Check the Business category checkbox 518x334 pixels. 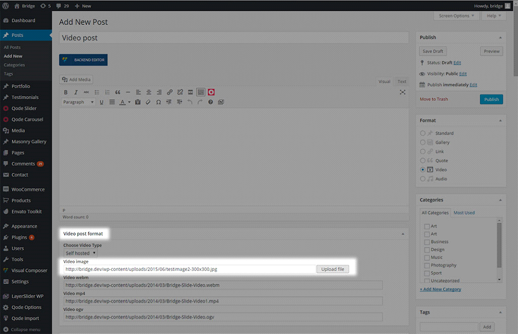coord(427,242)
